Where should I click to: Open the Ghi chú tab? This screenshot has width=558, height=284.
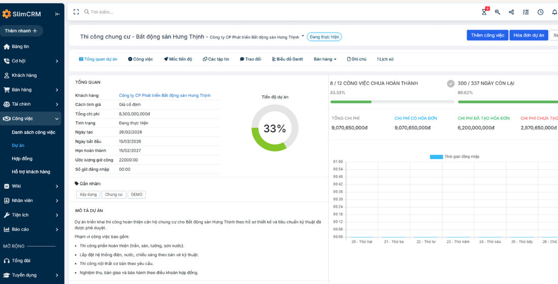[357, 59]
